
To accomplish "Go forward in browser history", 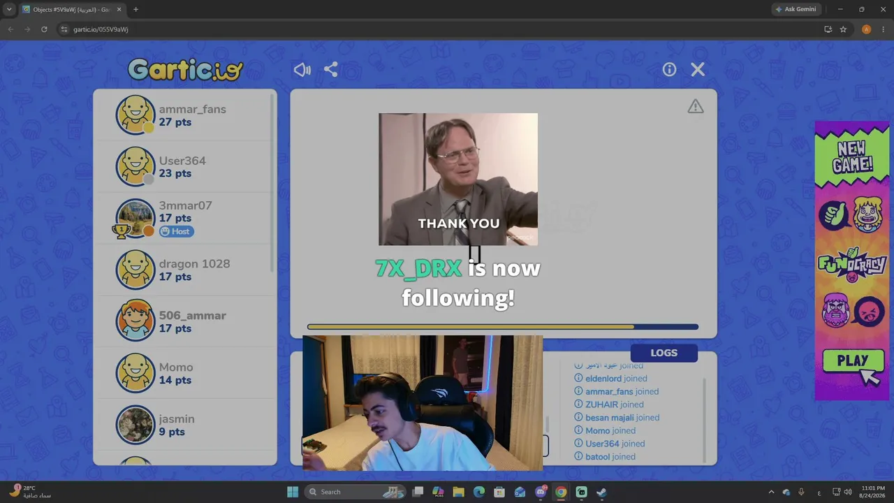I will point(27,29).
